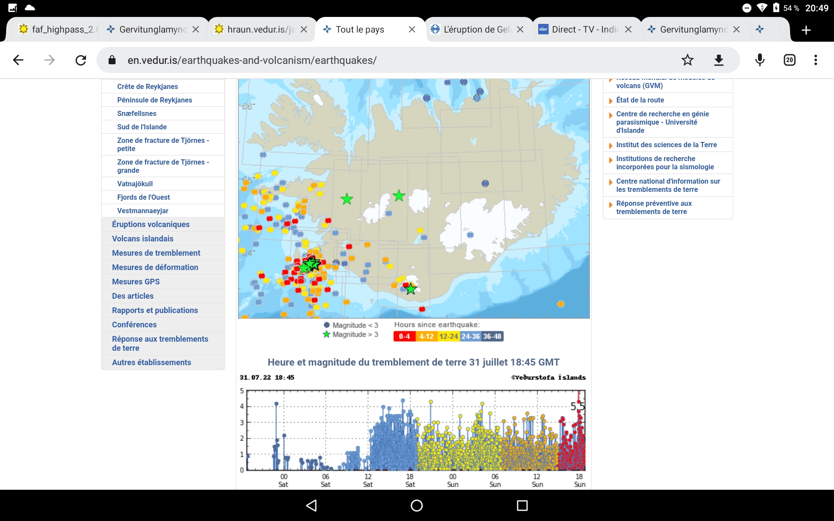The height and width of the screenshot is (521, 834).
Task: Open Réponse aux tremblements de terre
Action: (x=160, y=343)
